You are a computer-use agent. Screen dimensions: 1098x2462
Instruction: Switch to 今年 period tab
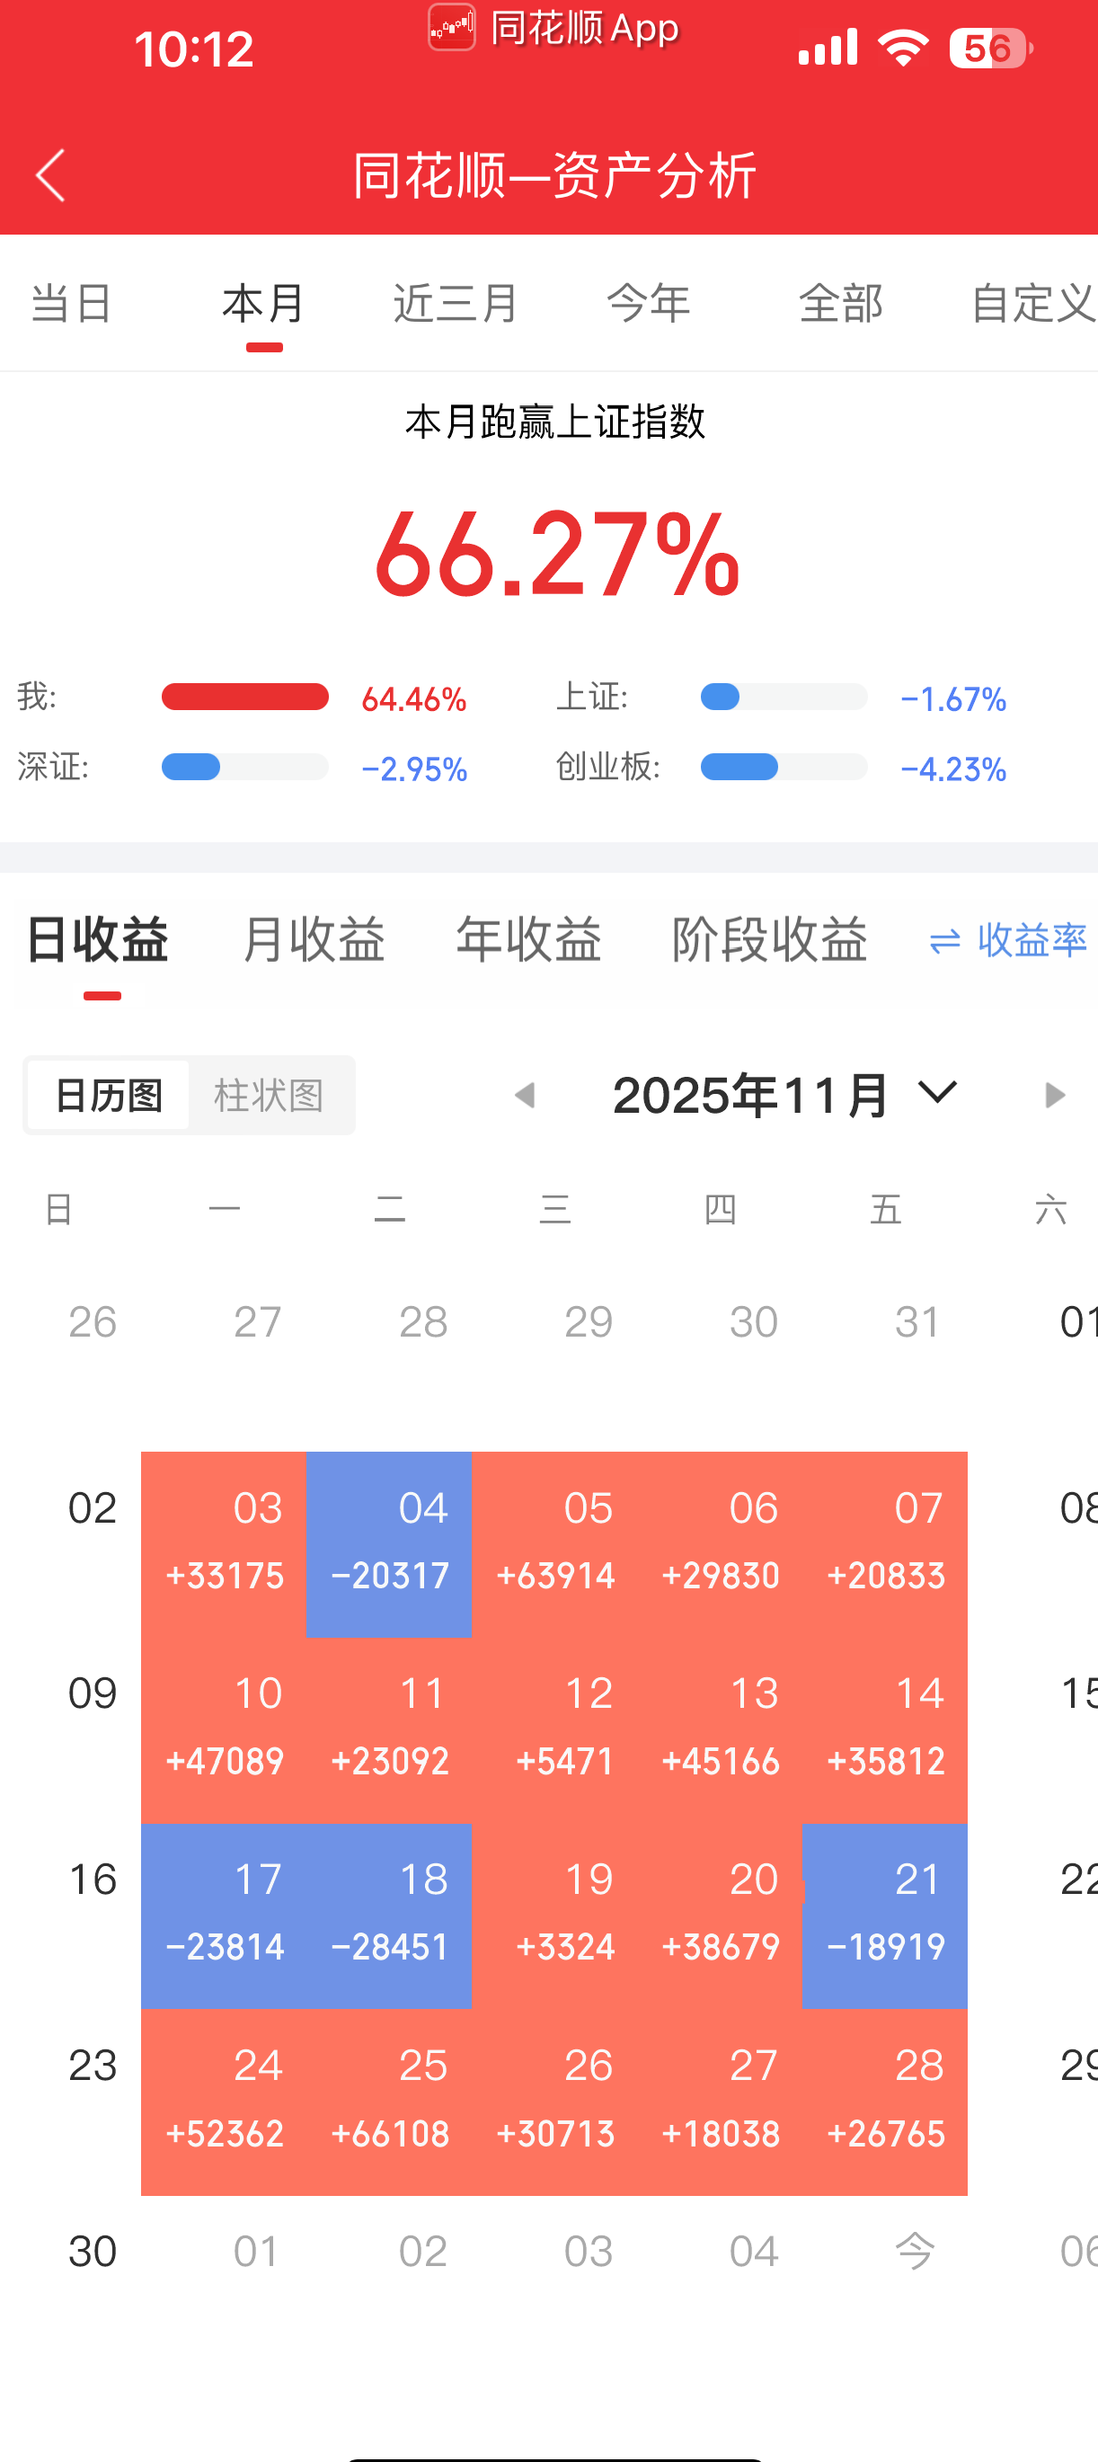pos(649,304)
